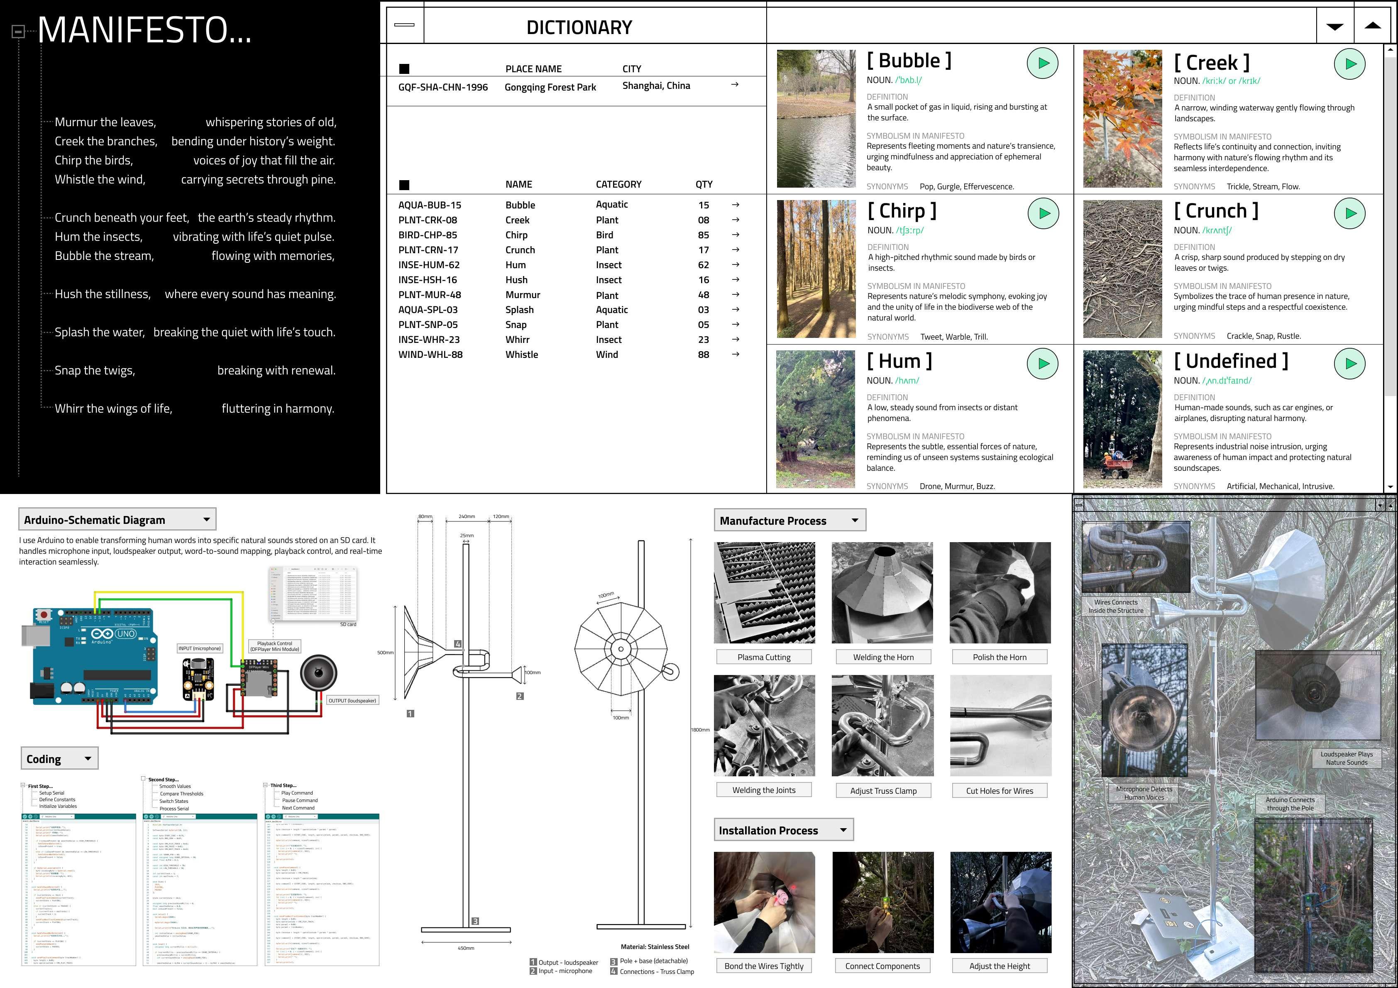Image resolution: width=1398 pixels, height=988 pixels.
Task: Toggle the black square beside NAME column
Action: tap(404, 185)
